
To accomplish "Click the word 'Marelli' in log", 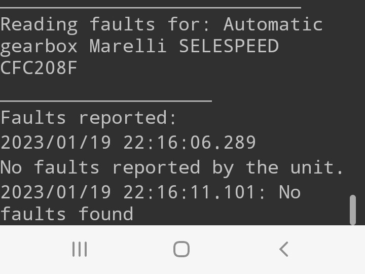I will [x=128, y=46].
